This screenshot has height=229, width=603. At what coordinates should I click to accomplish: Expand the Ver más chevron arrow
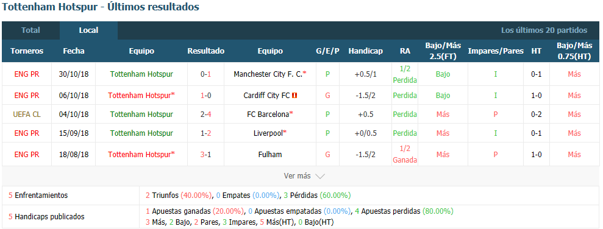320,177
